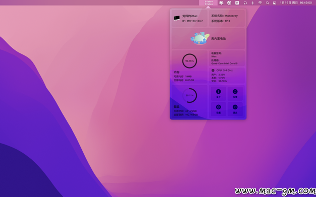Click the white square app icon in the menu bar
316x197 pixels.
click(x=237, y=3)
